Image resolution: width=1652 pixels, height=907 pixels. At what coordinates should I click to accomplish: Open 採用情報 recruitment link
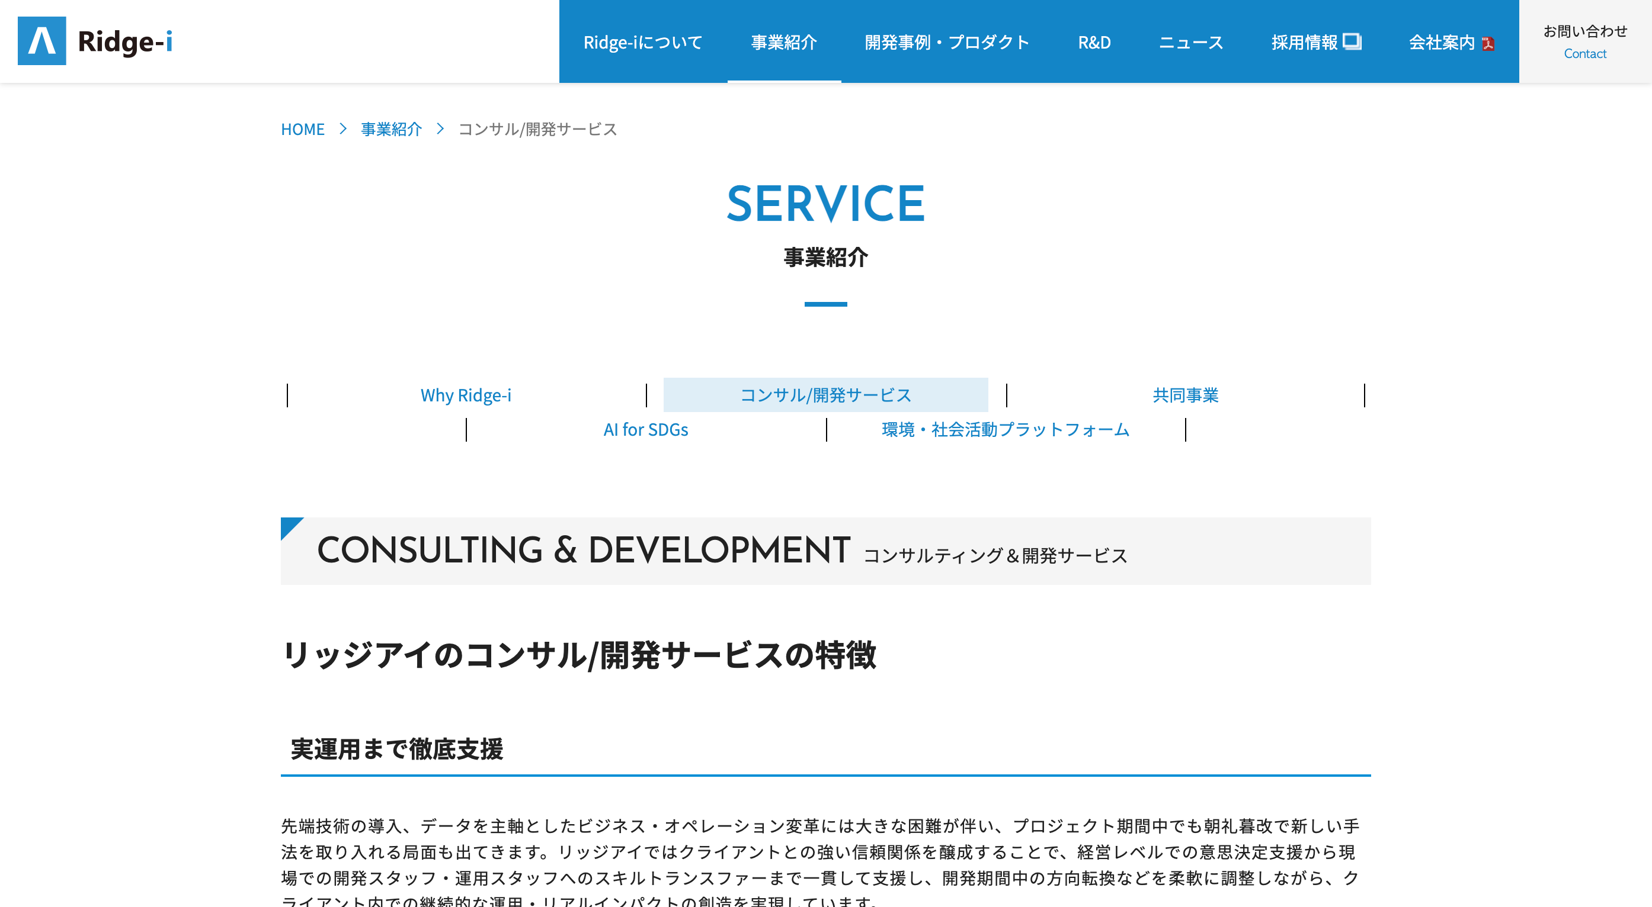tap(1304, 42)
